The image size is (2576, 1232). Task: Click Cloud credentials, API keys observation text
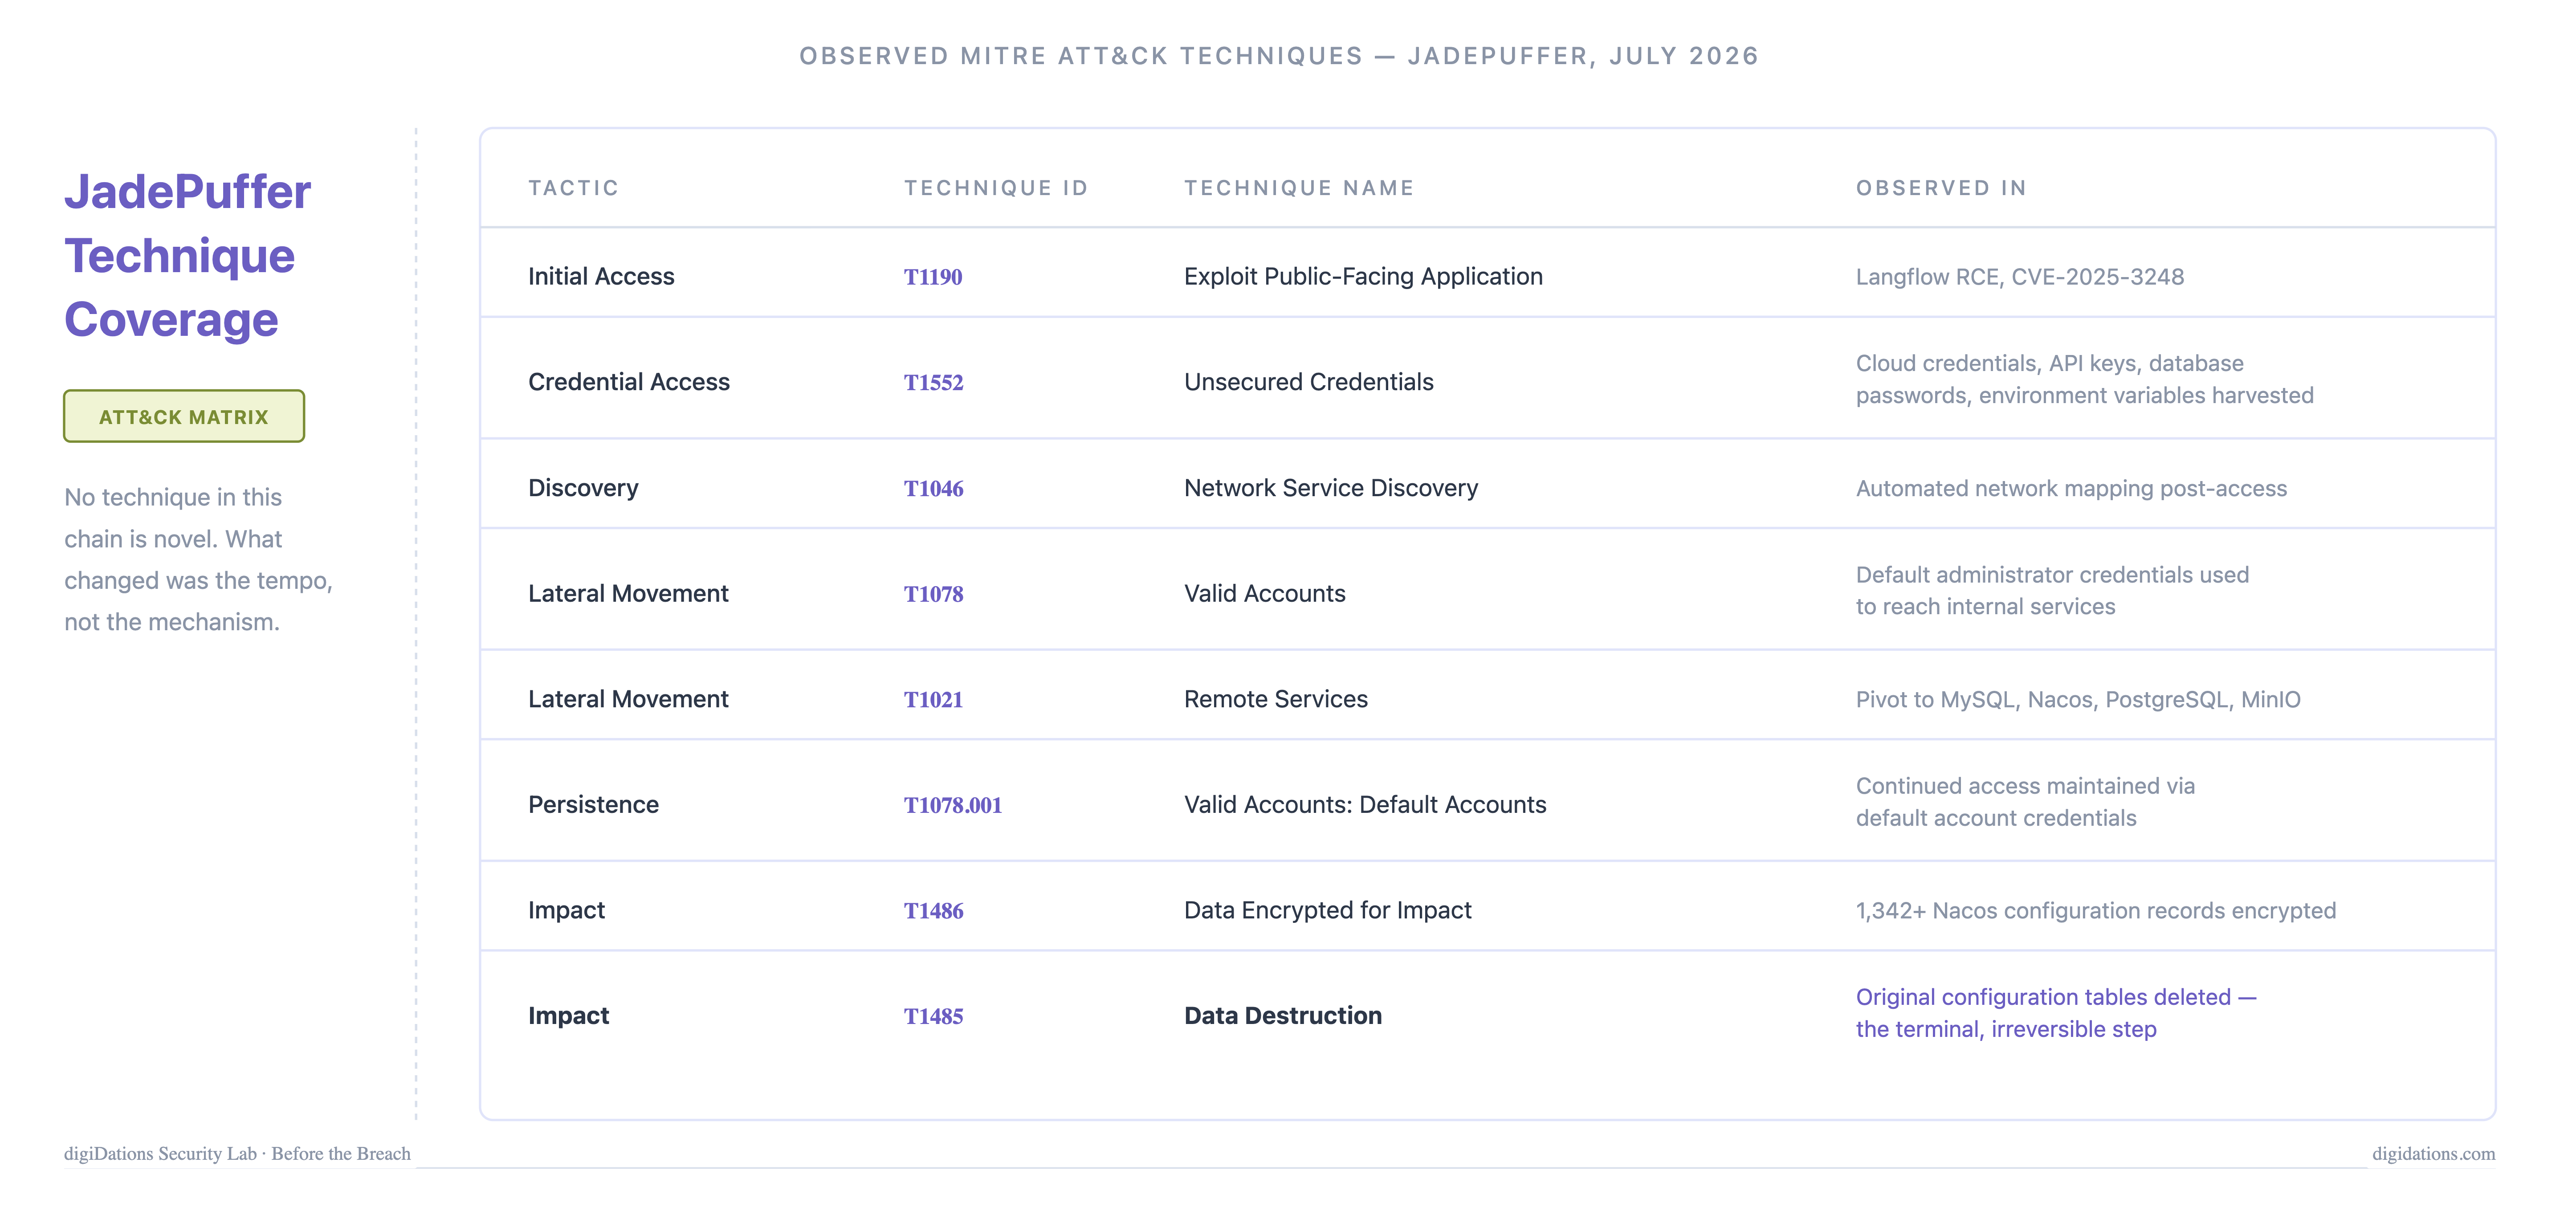coord(2085,379)
